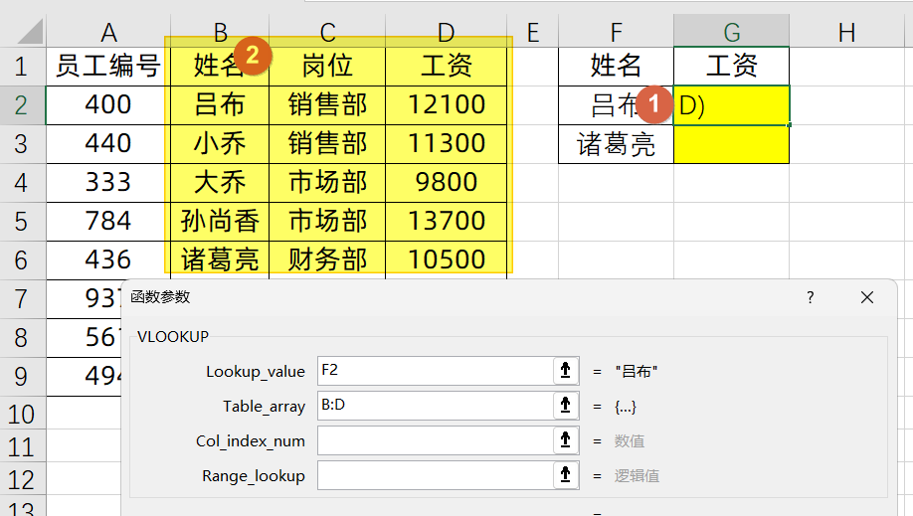The image size is (913, 516).
Task: Click the name cell 大乔
Action: tap(220, 183)
